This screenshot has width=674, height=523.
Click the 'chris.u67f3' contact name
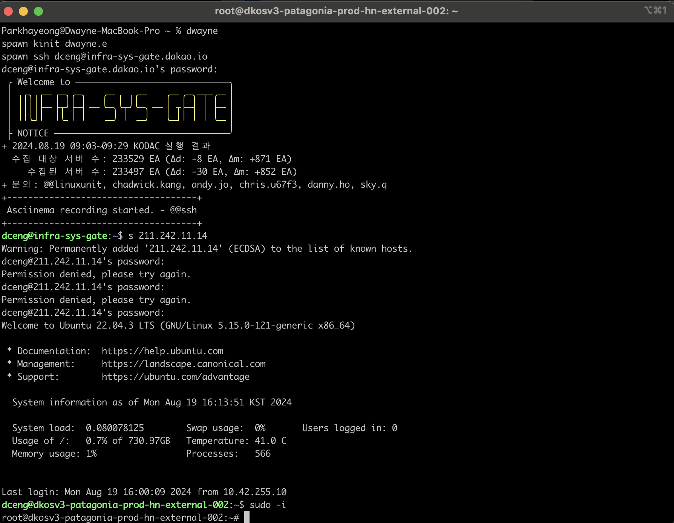point(268,185)
